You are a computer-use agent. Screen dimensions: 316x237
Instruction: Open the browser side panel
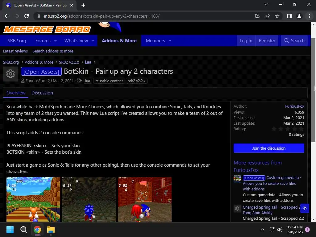click(x=289, y=16)
